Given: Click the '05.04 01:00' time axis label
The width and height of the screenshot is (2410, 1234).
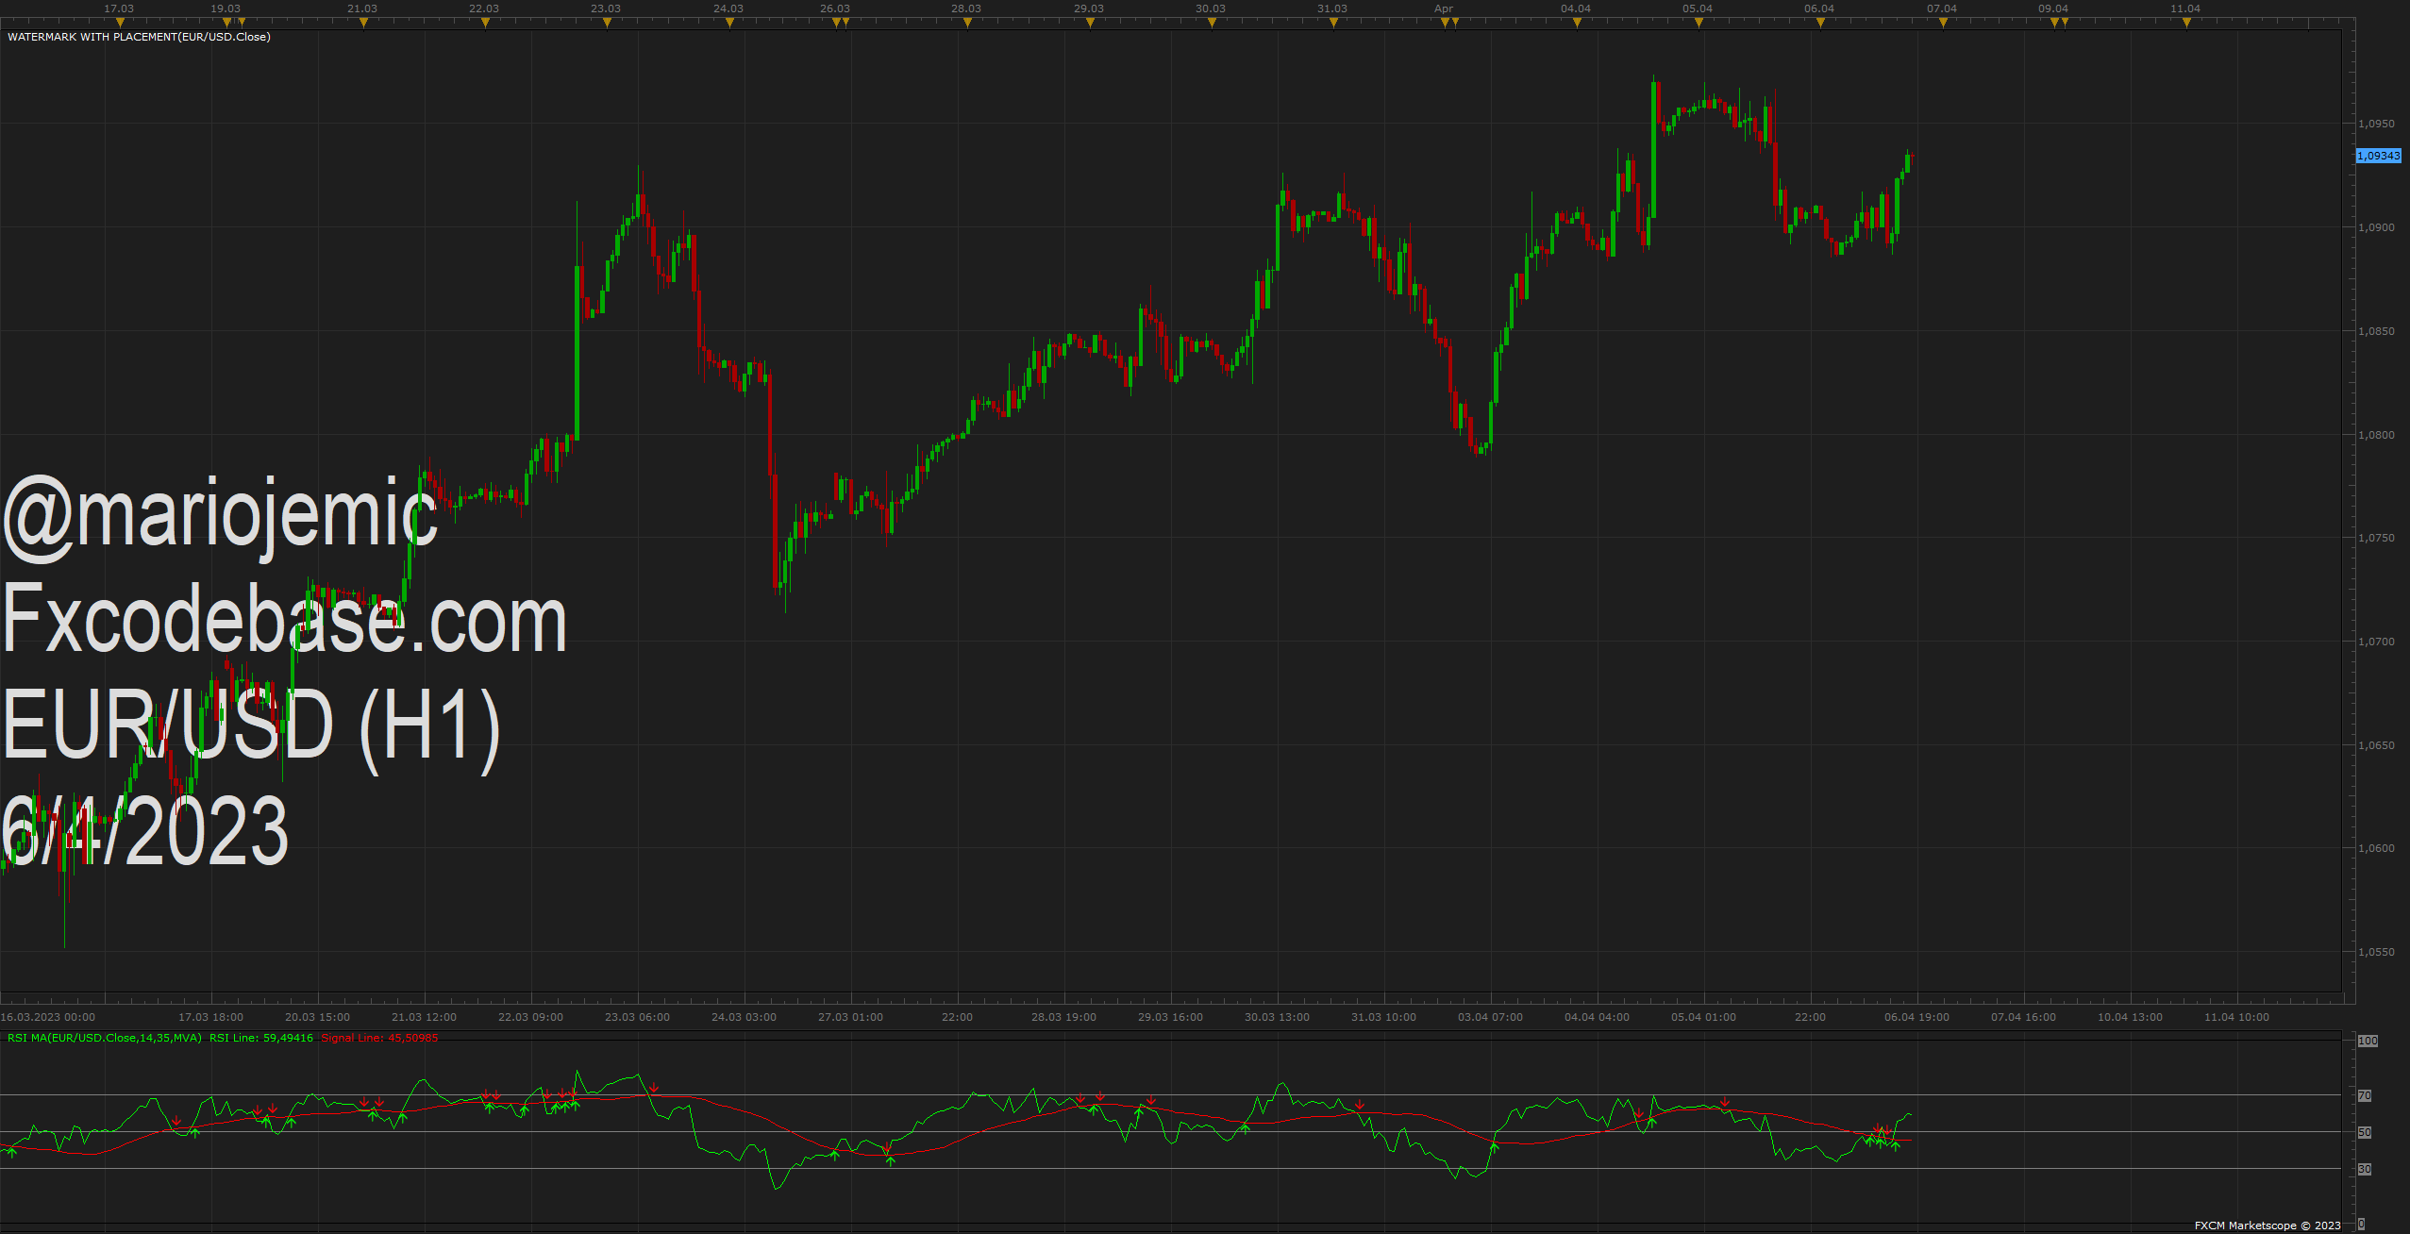Looking at the screenshot, I should tap(1704, 1017).
